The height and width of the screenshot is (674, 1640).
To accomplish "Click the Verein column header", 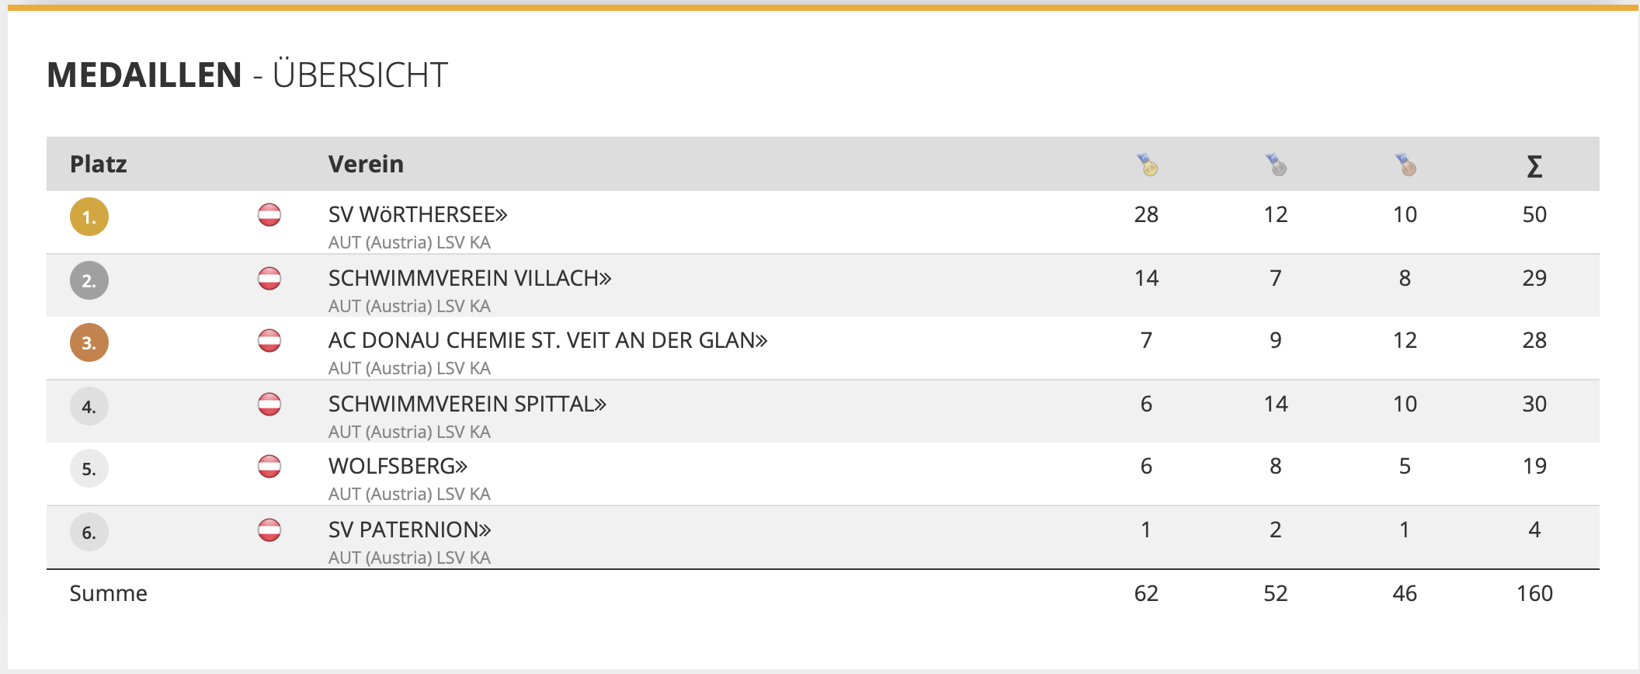I will (366, 165).
